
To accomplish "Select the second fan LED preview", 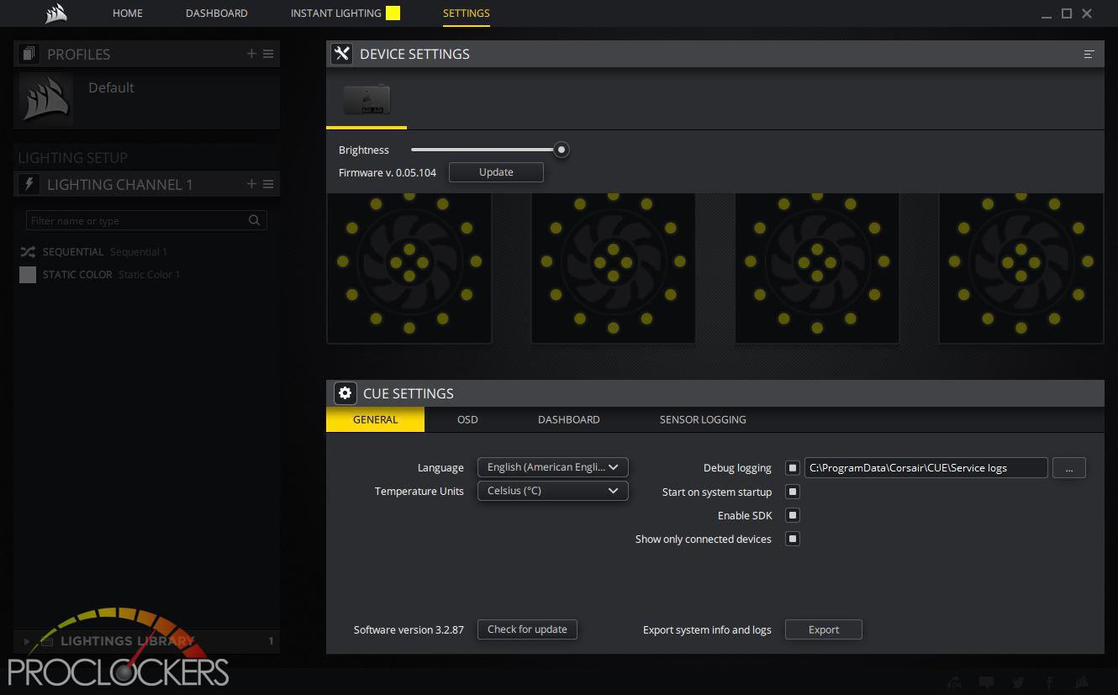I will pos(613,269).
